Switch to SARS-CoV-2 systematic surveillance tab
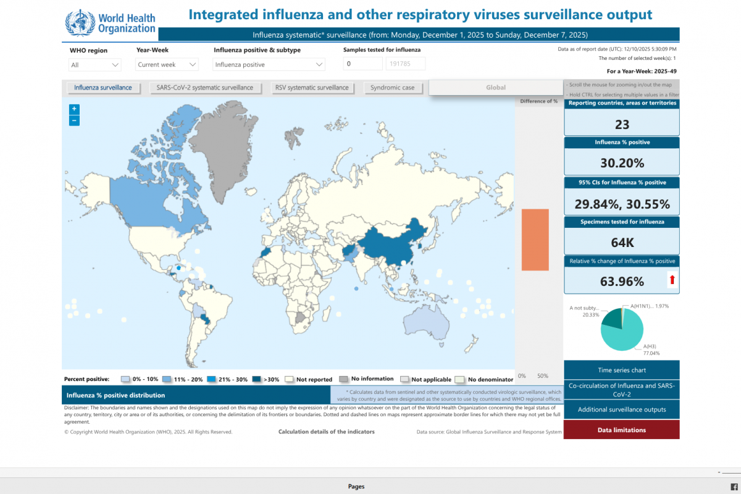This screenshot has width=741, height=494. coord(206,88)
